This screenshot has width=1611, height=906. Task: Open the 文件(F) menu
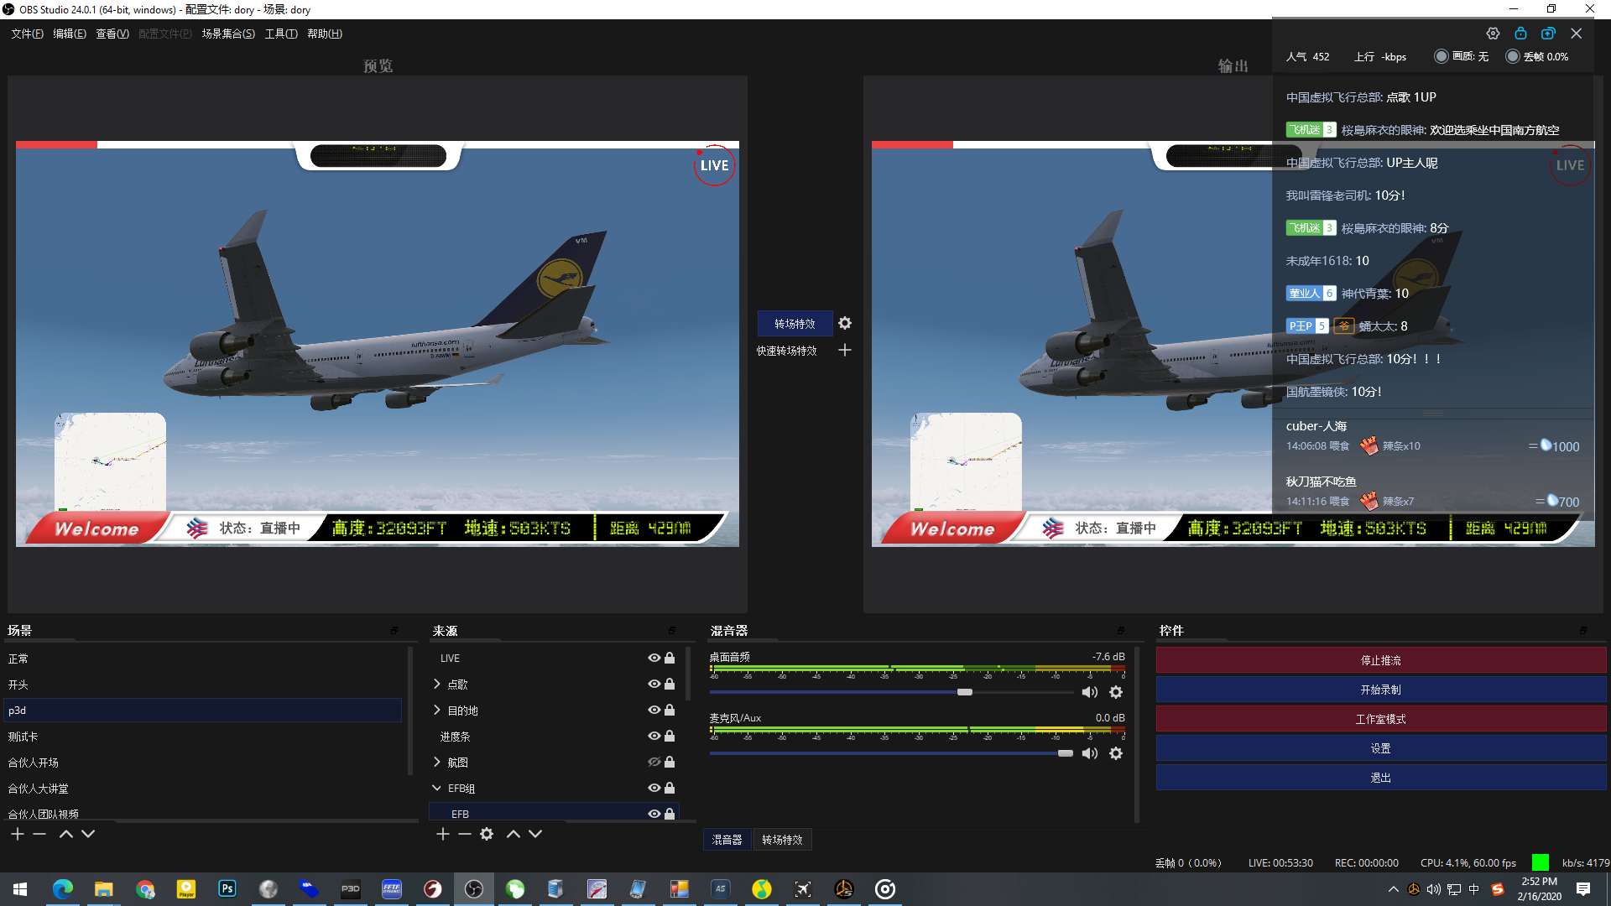[x=28, y=34]
